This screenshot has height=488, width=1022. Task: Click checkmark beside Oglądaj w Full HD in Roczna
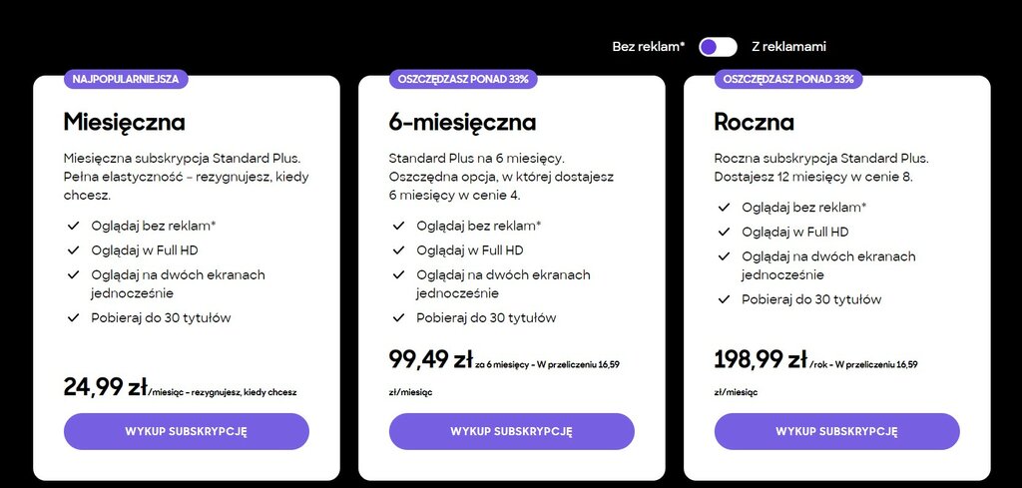point(724,232)
